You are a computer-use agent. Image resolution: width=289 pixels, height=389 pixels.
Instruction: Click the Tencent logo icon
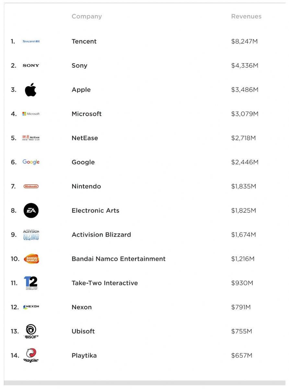tap(31, 41)
